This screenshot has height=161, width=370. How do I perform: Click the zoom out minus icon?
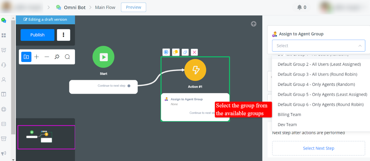click(x=47, y=57)
